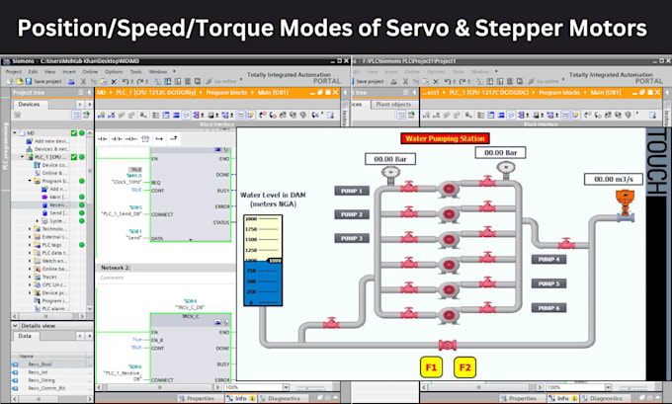The image size is (672, 404).
Task: Click the yellow F1 button
Action: click(x=431, y=367)
